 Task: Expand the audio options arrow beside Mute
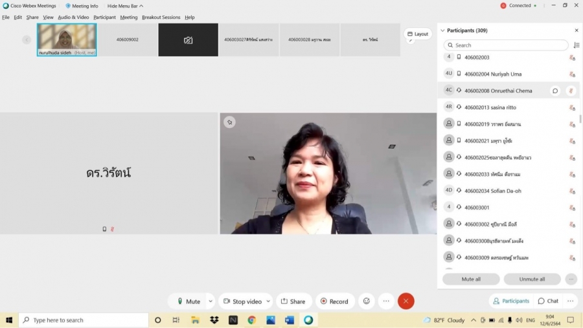click(x=211, y=301)
